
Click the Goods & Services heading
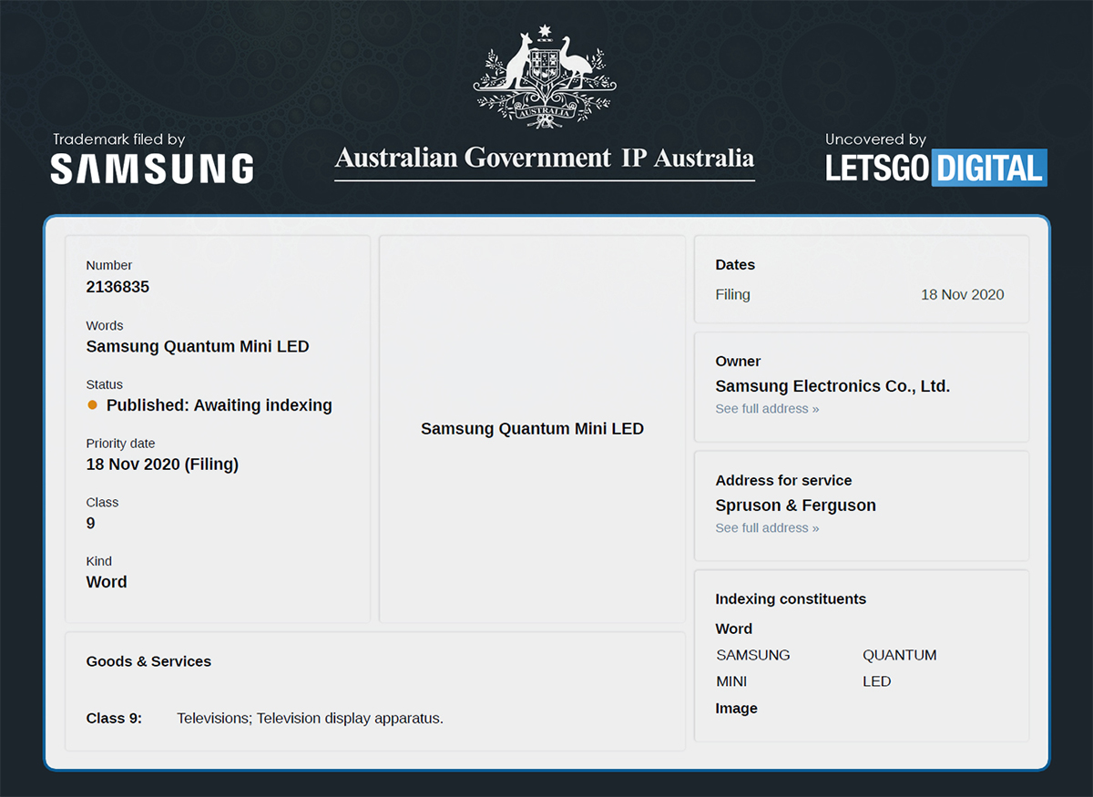pyautogui.click(x=148, y=661)
